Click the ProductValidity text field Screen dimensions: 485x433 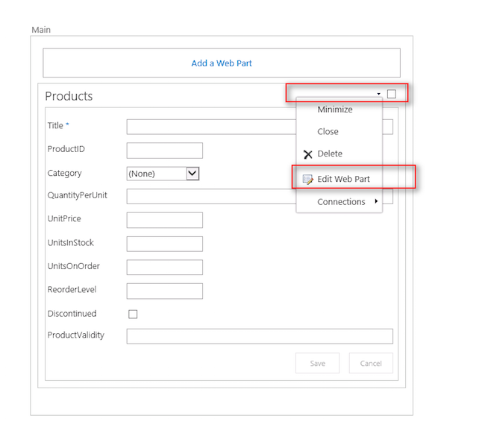coord(260,336)
